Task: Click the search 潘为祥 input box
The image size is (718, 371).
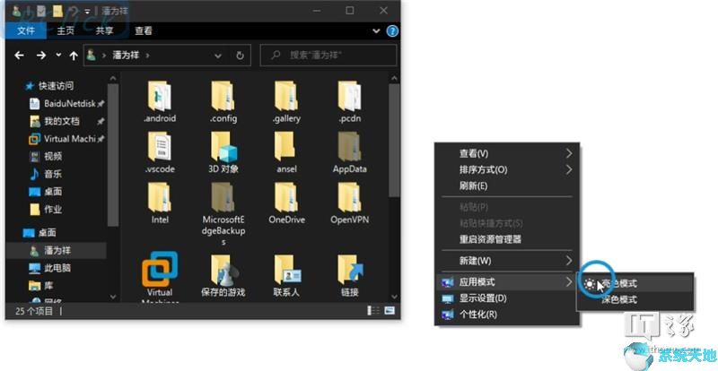Action: pos(328,56)
